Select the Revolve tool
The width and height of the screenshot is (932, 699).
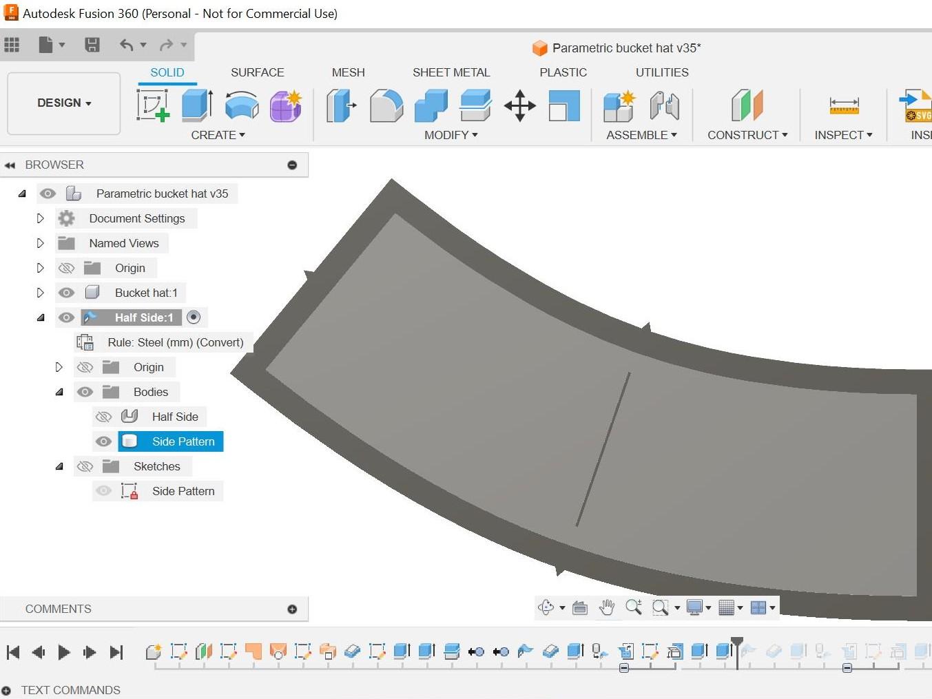[241, 105]
